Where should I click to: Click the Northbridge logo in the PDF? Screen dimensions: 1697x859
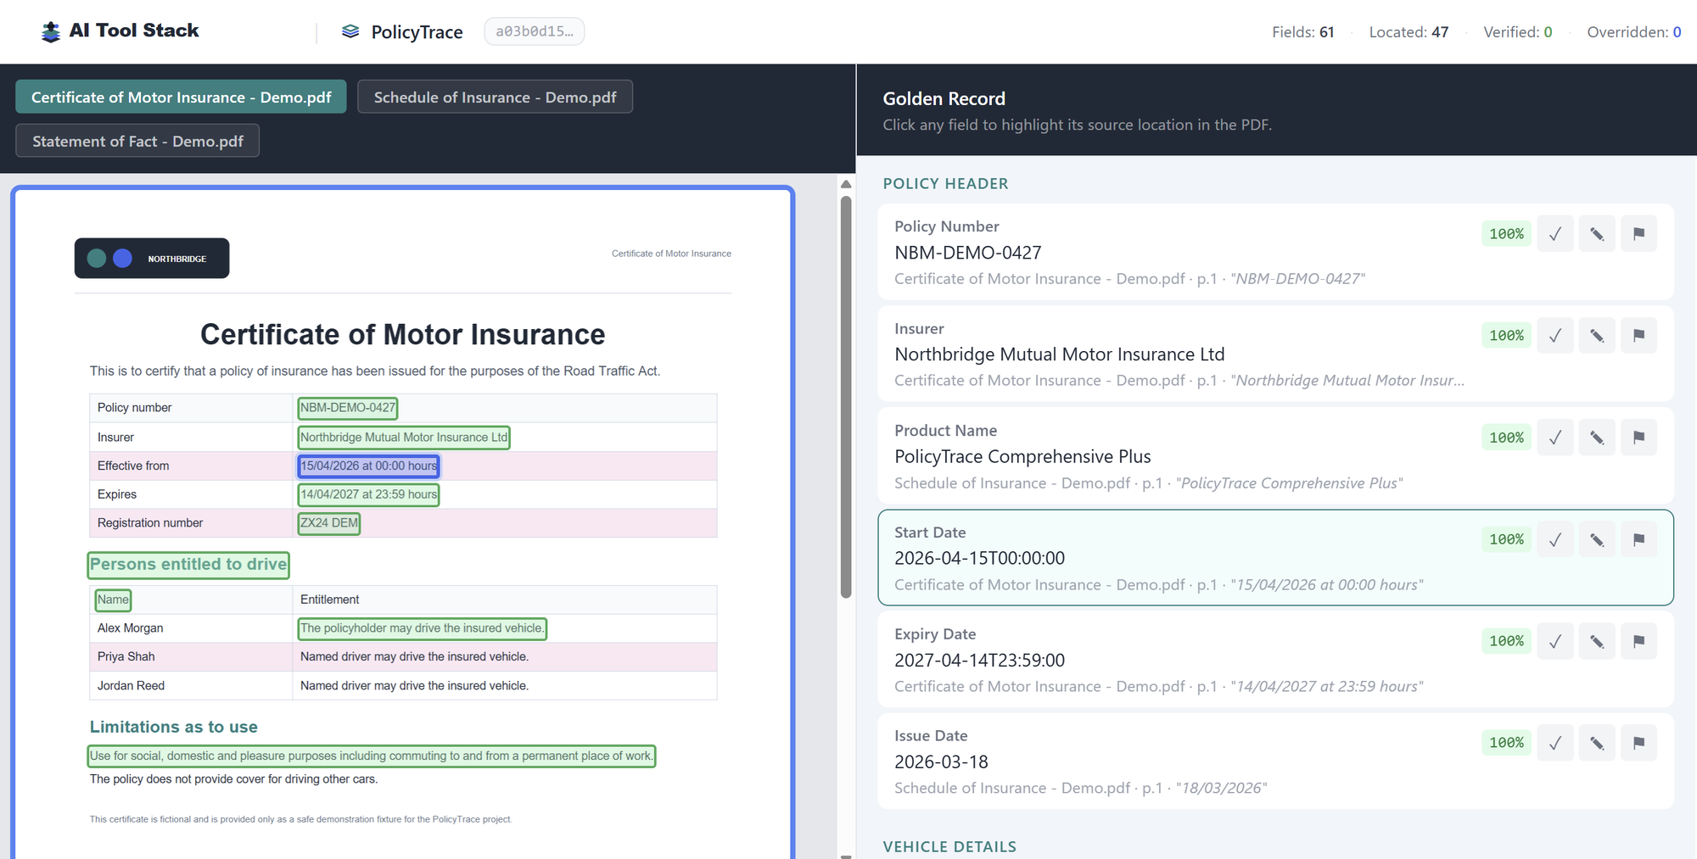coord(152,258)
